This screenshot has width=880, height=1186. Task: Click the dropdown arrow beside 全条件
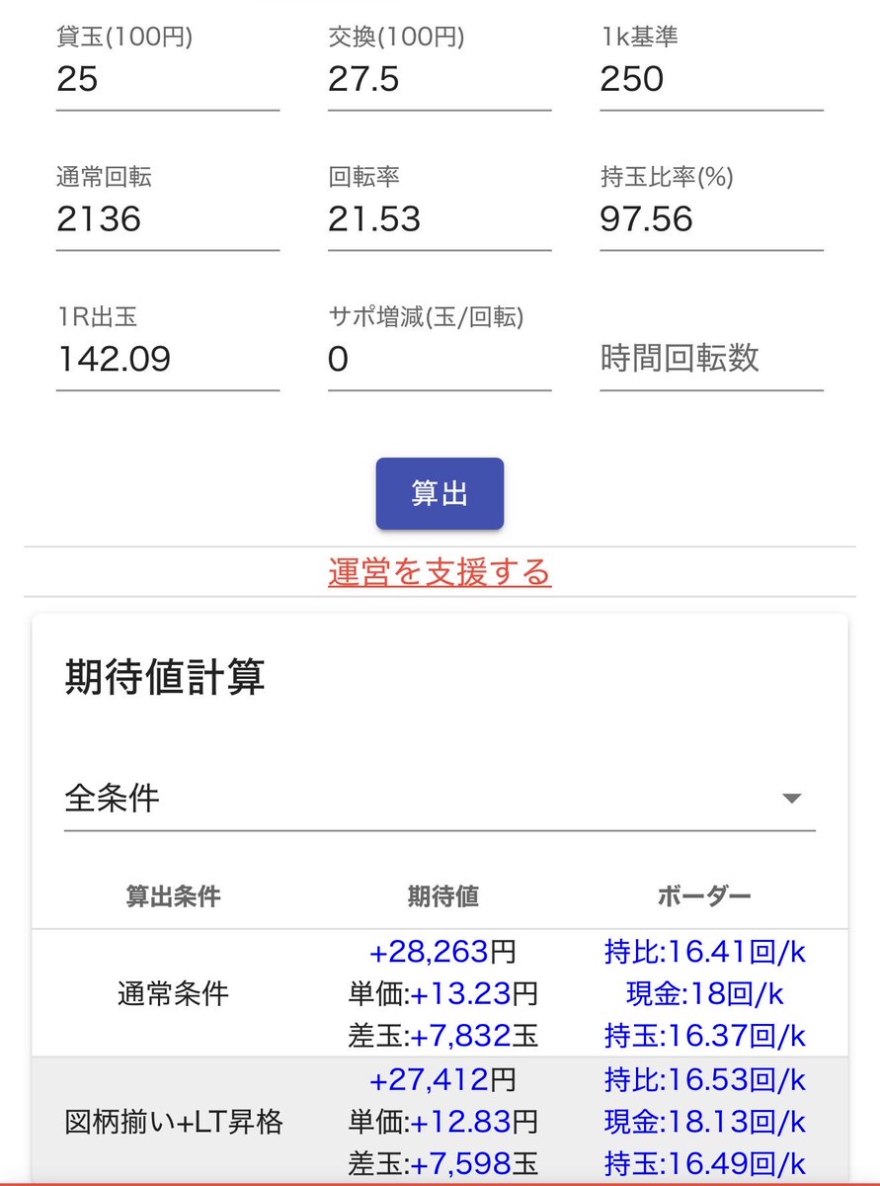pyautogui.click(x=791, y=799)
